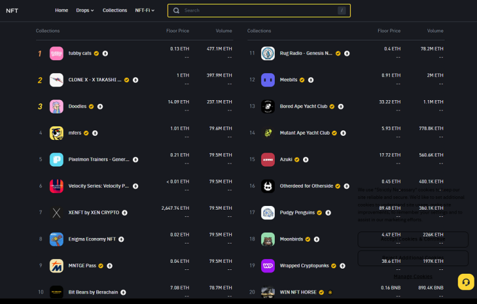Click the search magnifier icon
This screenshot has width=477, height=304.
(x=176, y=11)
